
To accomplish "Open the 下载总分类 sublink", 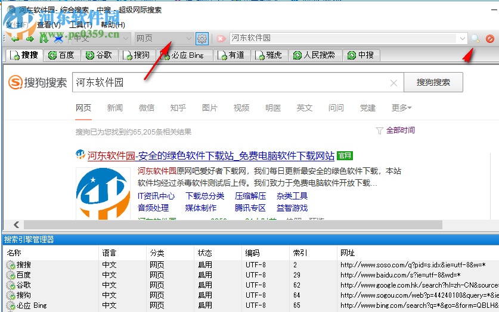I will coord(204,196).
